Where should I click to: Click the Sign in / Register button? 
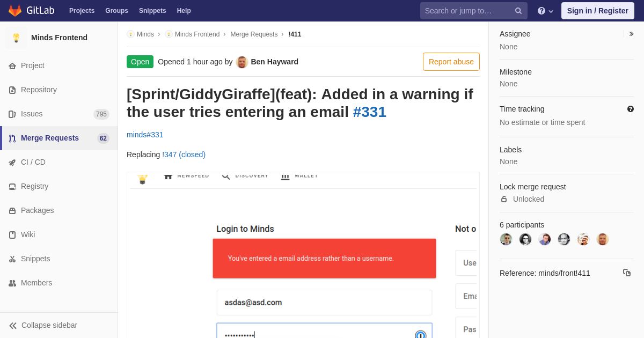pyautogui.click(x=597, y=11)
